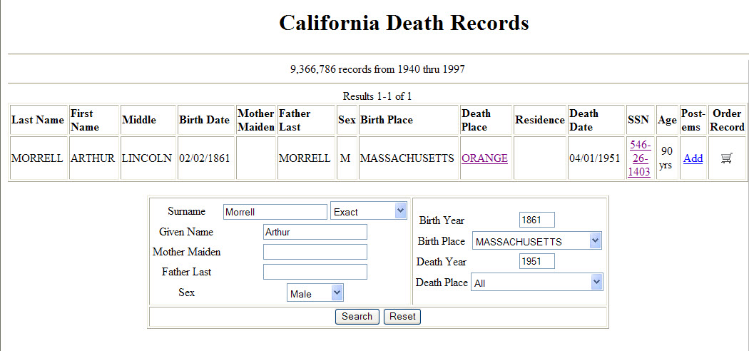Open the Death Place All dropdown
Viewport: 749px width, 351px height.
537,283
